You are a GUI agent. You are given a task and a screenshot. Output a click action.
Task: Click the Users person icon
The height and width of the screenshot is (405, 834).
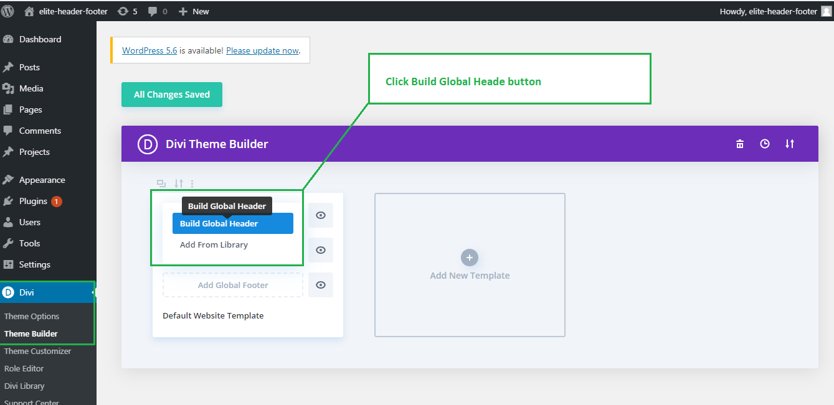pos(8,222)
